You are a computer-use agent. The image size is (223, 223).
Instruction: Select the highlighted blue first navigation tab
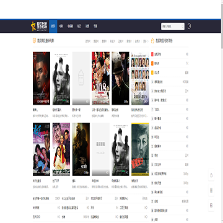click(53, 26)
